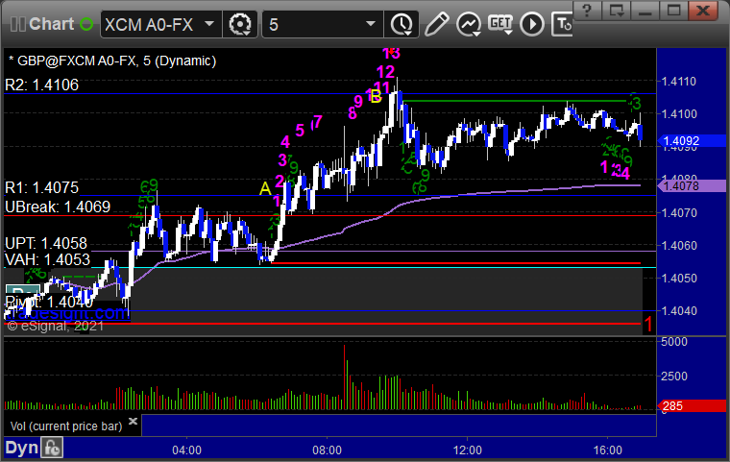The width and height of the screenshot is (730, 462).
Task: Expand the interval dropdown showing 5
Action: (x=323, y=24)
